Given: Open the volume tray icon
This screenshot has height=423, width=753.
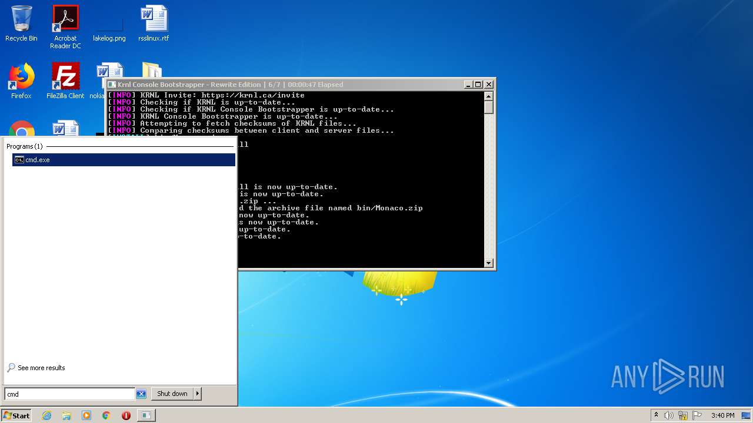Looking at the screenshot, I should click(669, 415).
